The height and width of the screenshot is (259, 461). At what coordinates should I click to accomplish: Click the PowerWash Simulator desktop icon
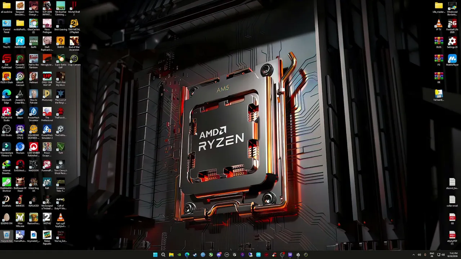33,114
